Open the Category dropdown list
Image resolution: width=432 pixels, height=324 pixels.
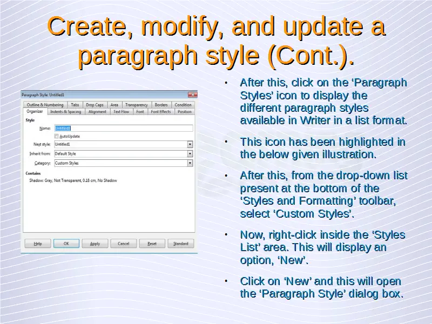pyautogui.click(x=190, y=163)
